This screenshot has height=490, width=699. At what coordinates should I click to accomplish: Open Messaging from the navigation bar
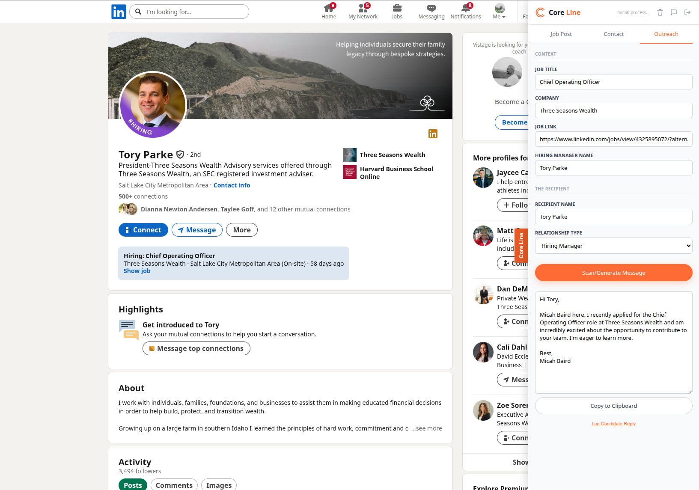(x=431, y=12)
